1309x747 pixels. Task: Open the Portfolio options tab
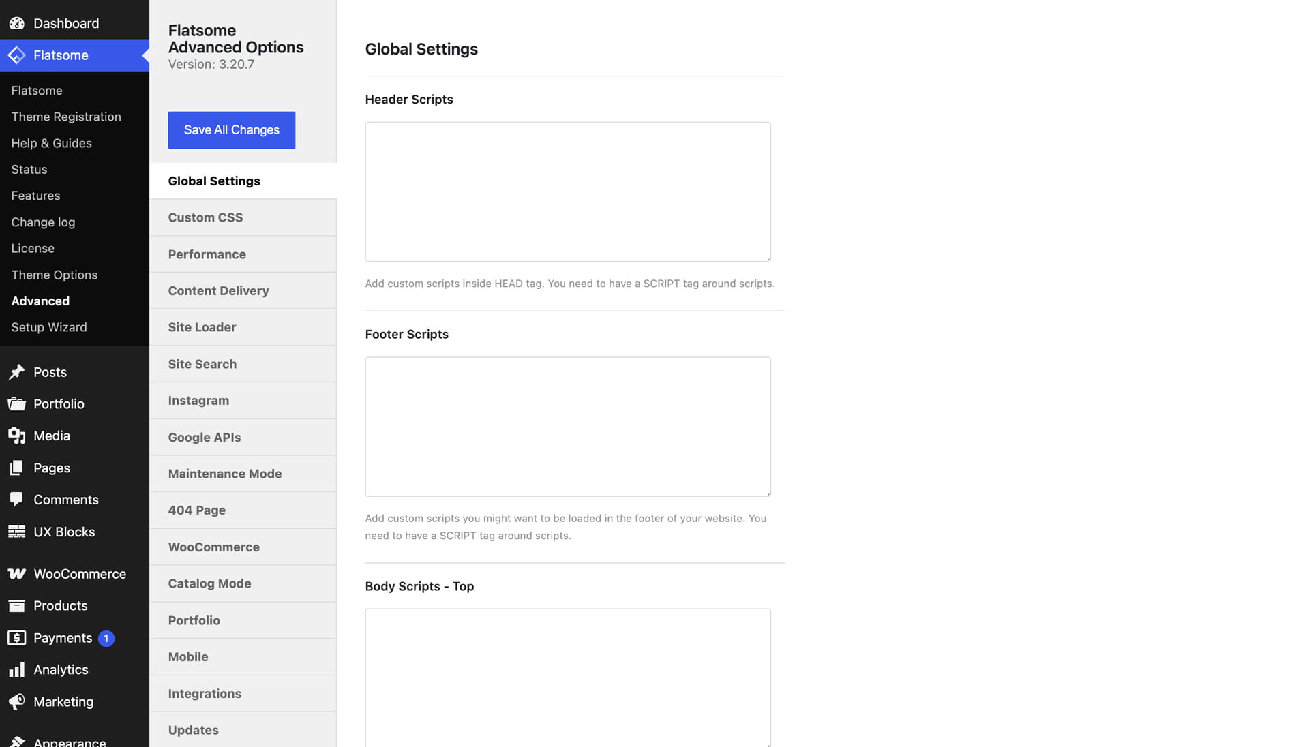click(243, 620)
